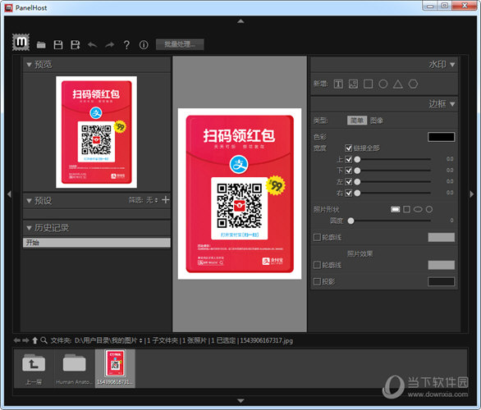Navigate back in the folder bar

point(17,340)
